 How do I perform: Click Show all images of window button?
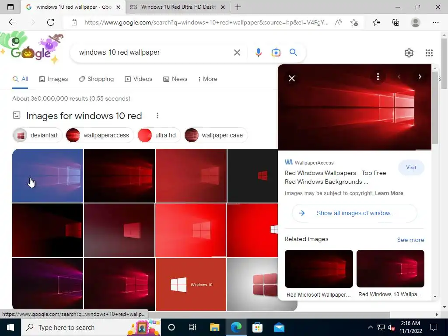[354, 213]
